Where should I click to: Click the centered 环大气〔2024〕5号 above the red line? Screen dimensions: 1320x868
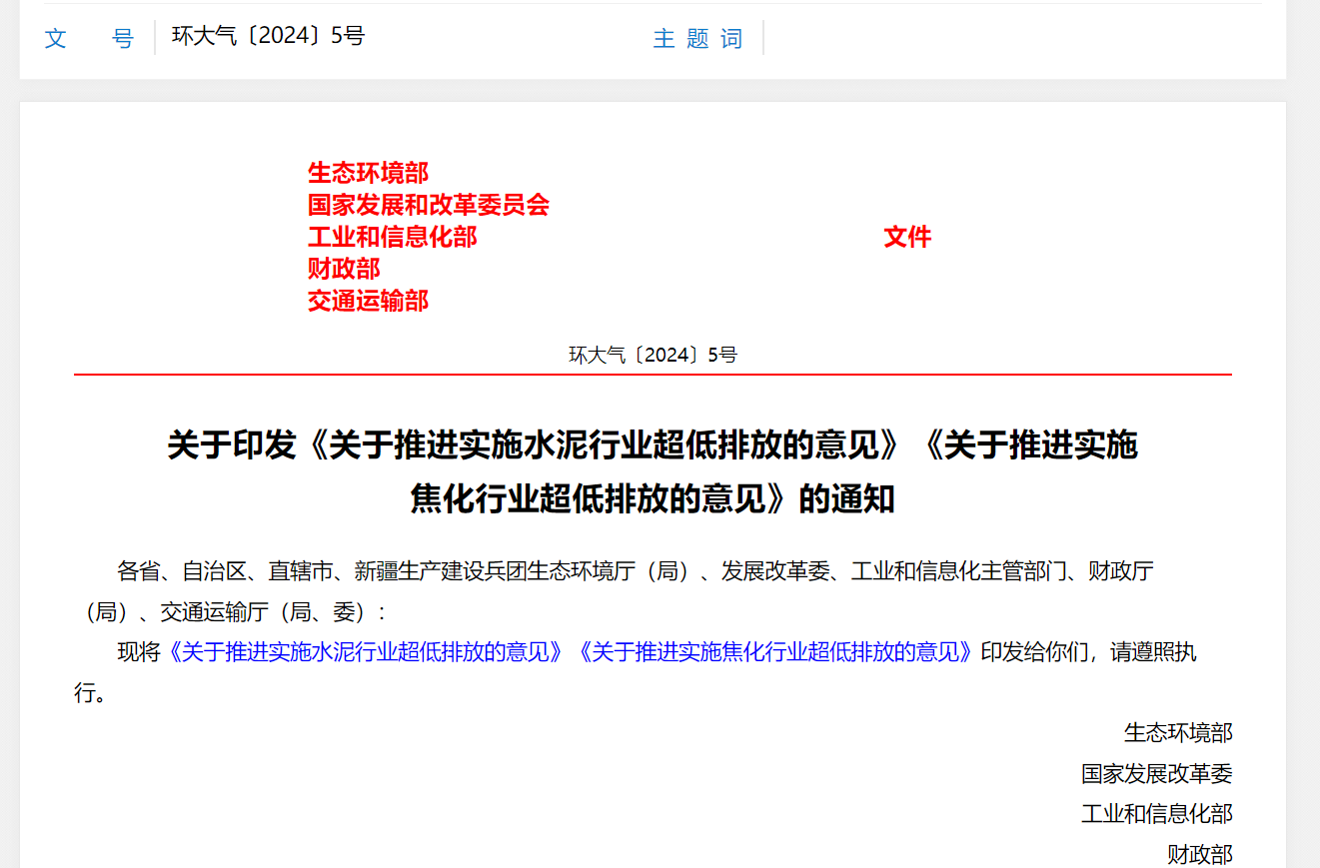pos(653,355)
